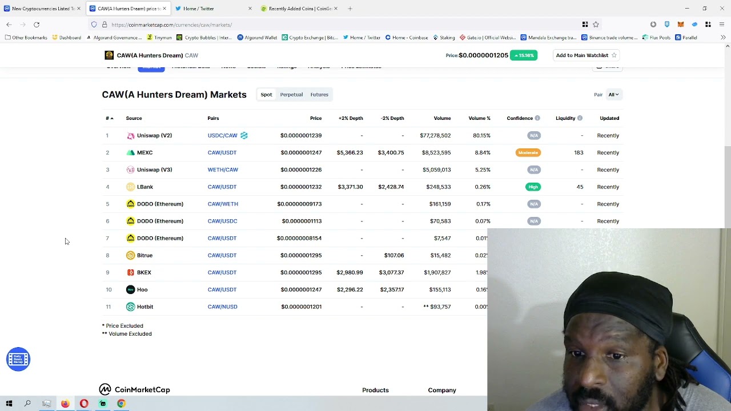Click the webcam video overlay

[609, 320]
